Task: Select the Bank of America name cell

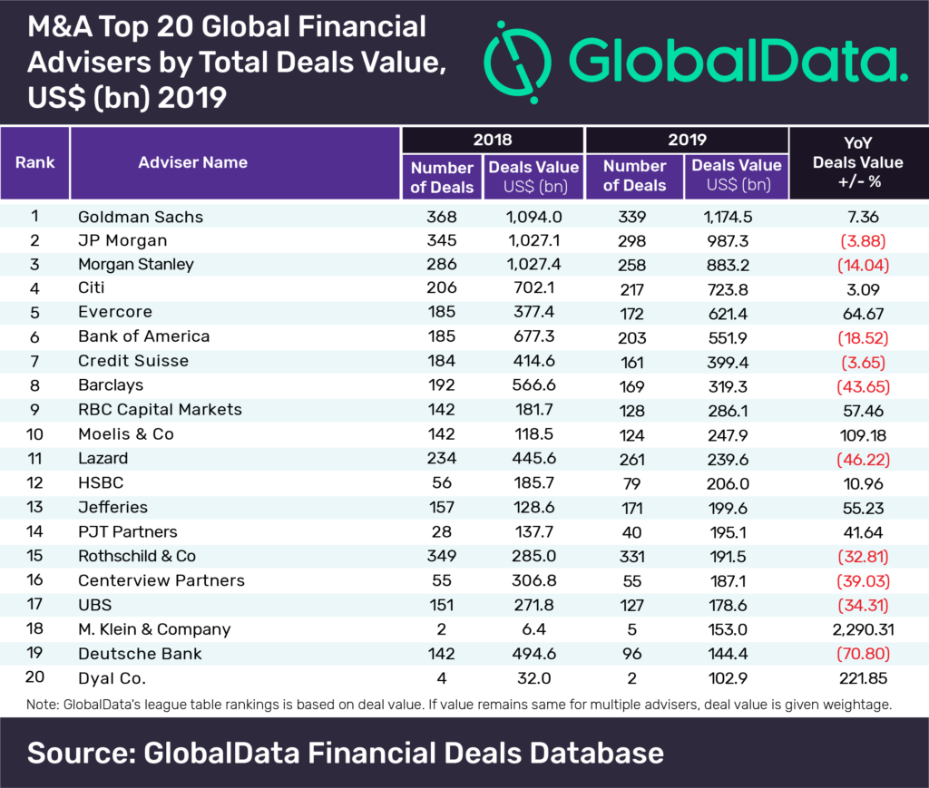Action: click(x=144, y=336)
